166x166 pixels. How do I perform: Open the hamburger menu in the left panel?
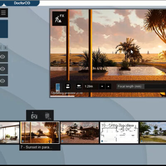pyautogui.click(x=3, y=13)
